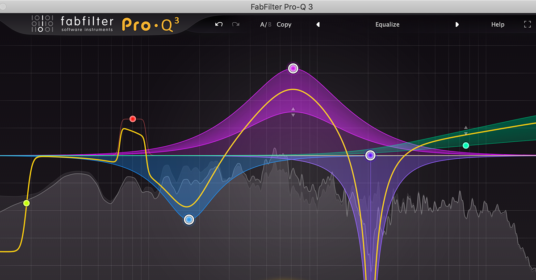The height and width of the screenshot is (280, 536).
Task: Select the red band node
Action: (x=133, y=119)
